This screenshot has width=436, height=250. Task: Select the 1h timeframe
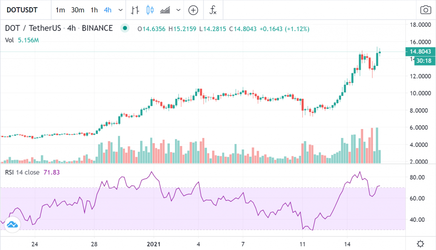click(x=95, y=10)
